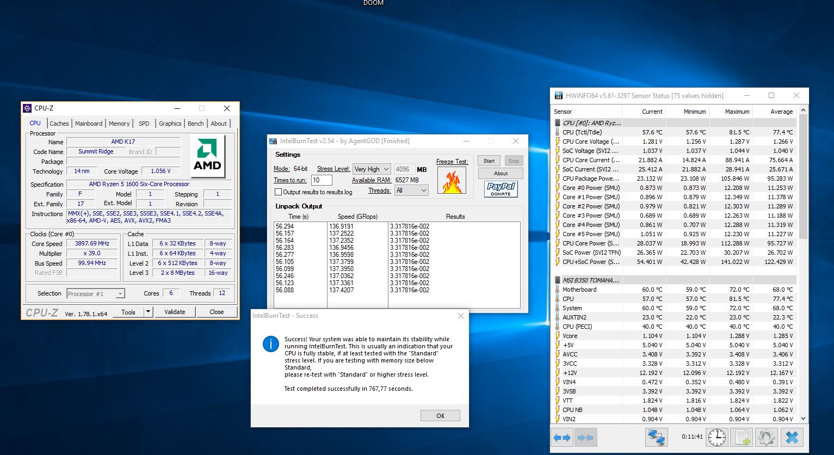The image size is (834, 455).
Task: Enable Output results to results.log checkbox
Action: tap(279, 192)
